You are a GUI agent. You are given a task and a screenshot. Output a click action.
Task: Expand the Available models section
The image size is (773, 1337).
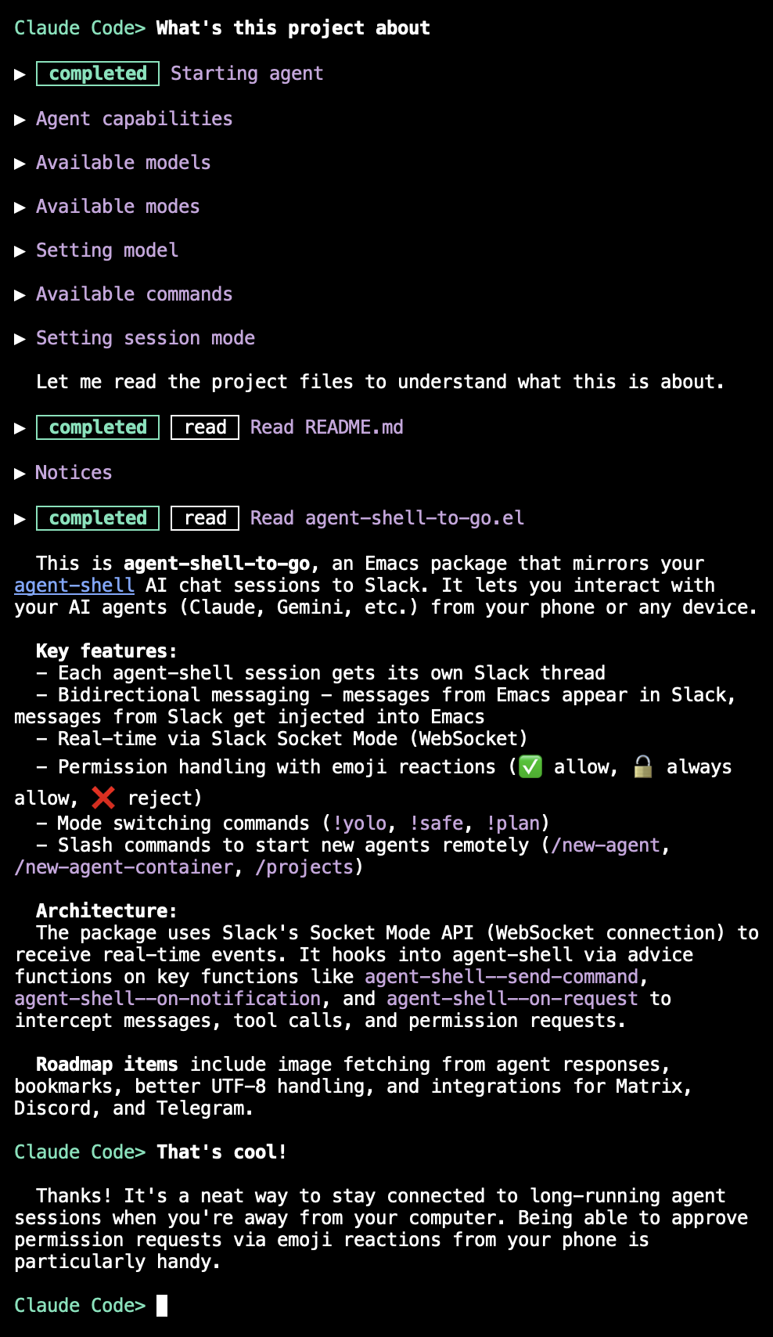(x=20, y=164)
